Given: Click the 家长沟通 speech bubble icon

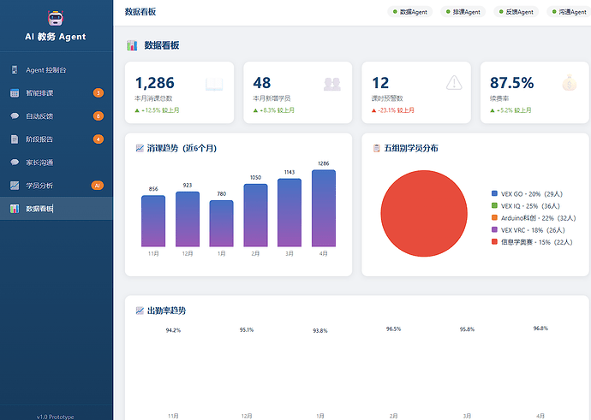Looking at the screenshot, I should pos(15,163).
